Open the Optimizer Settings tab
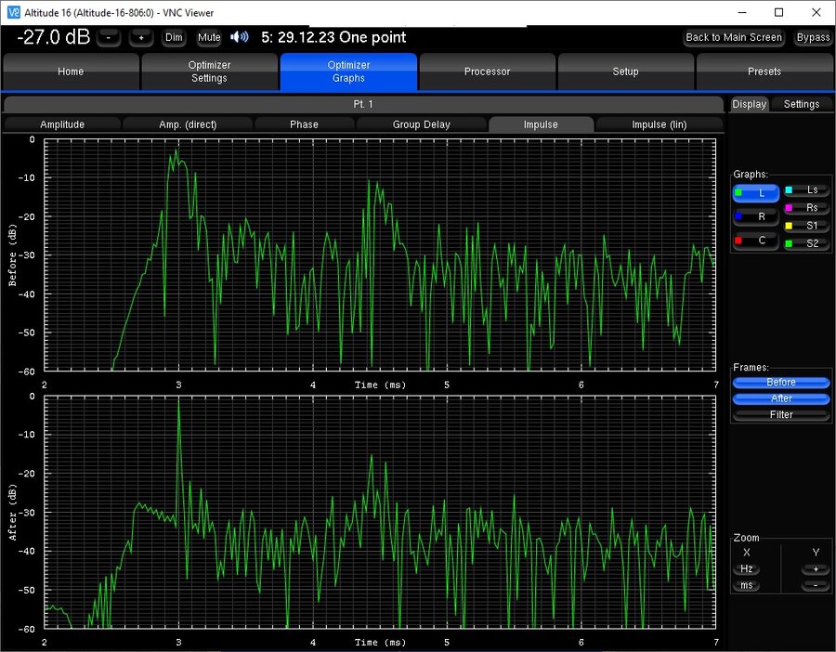 210,72
